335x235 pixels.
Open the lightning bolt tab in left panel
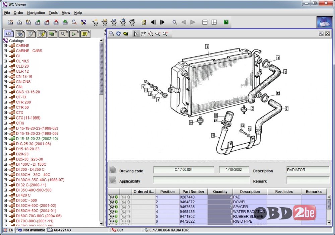[x=42, y=34]
